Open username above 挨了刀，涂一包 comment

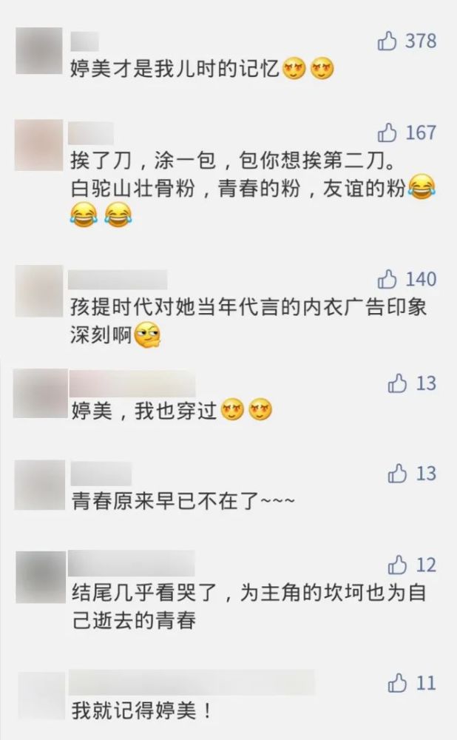(x=91, y=133)
